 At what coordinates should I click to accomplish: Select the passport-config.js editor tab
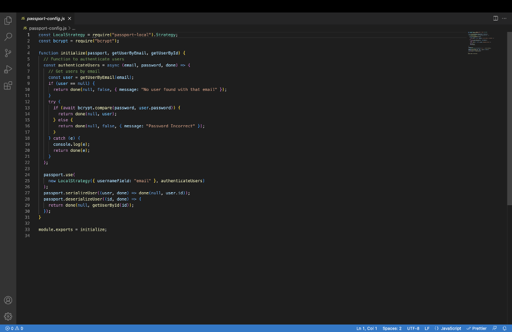coord(46,18)
